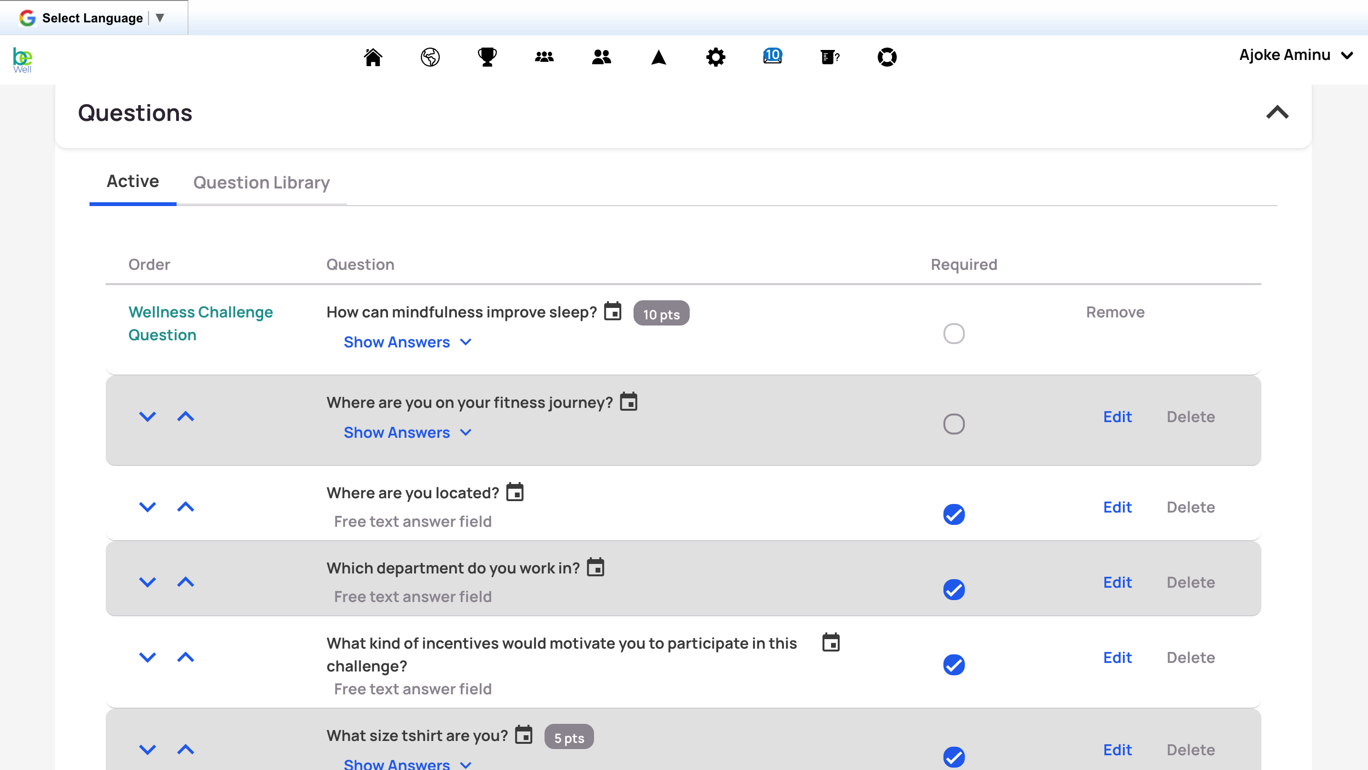Move tshirt size question down
Image resolution: width=1368 pixels, height=770 pixels.
coord(147,750)
